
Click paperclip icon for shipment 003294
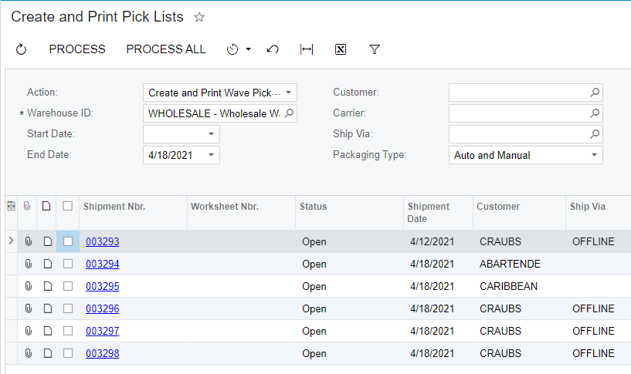(28, 264)
